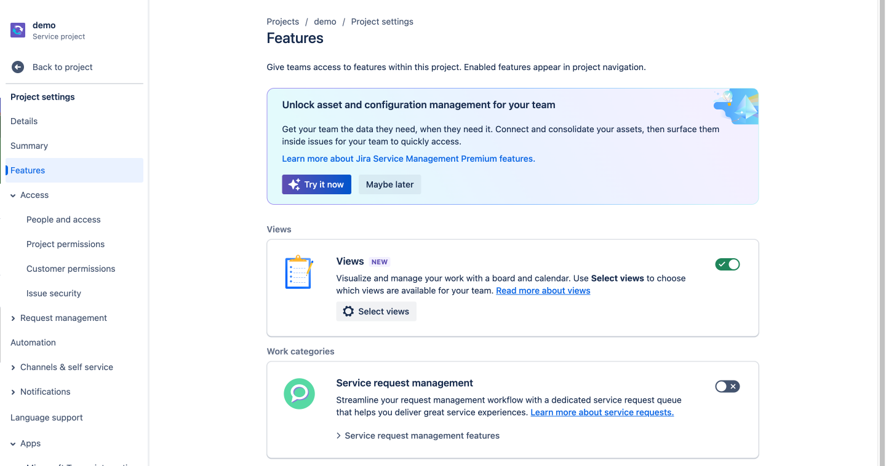Open Customer permissions
The width and height of the screenshot is (886, 466).
[x=74, y=269]
